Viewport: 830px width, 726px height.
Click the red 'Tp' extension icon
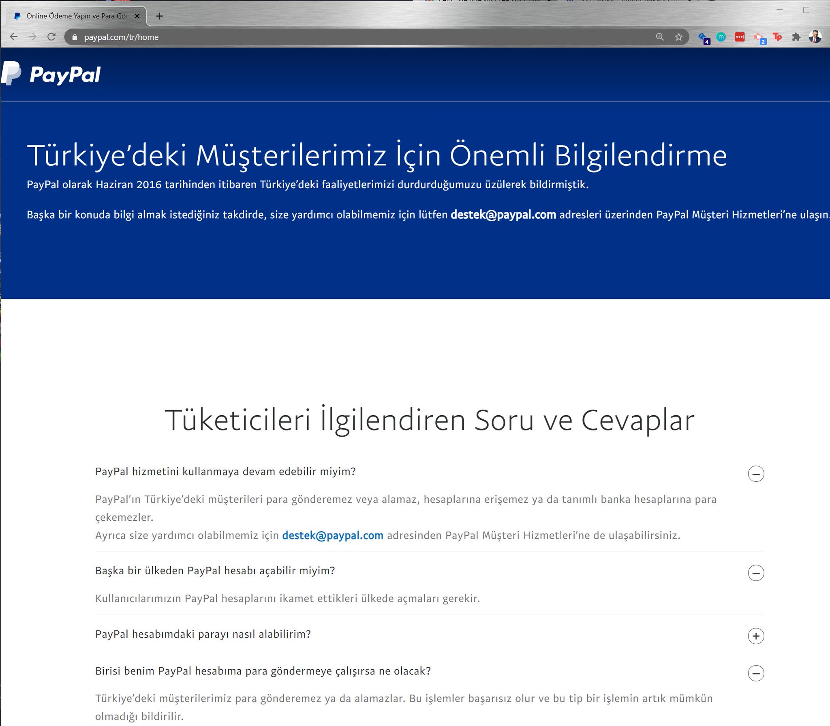pos(777,37)
